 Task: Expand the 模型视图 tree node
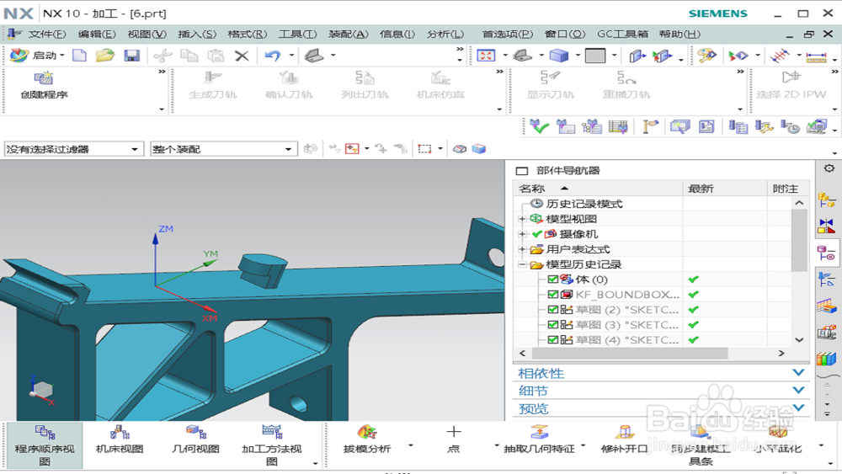tap(523, 219)
